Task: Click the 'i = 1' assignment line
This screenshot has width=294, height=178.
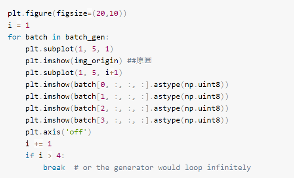Action: [19, 25]
